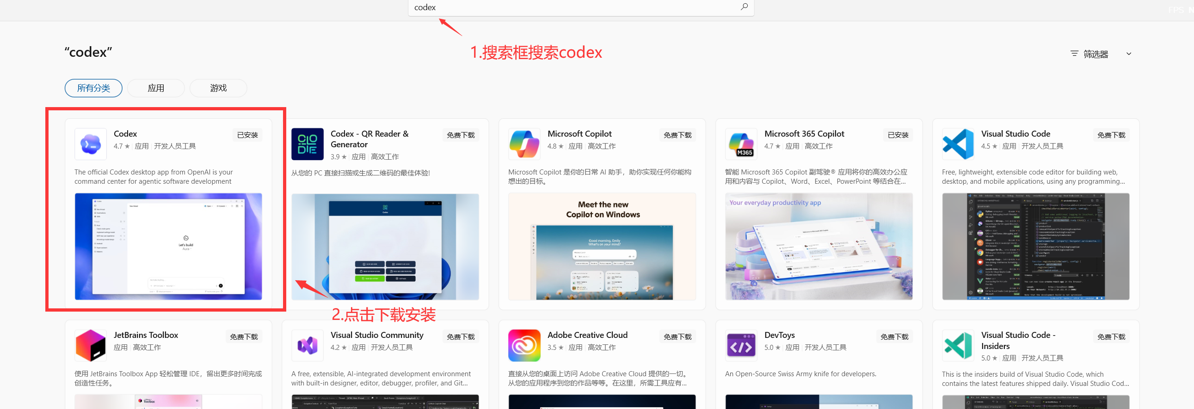Screen dimensions: 1194x409
Task: Click 免费下载 for Visual Studio Code
Action: (x=1112, y=135)
